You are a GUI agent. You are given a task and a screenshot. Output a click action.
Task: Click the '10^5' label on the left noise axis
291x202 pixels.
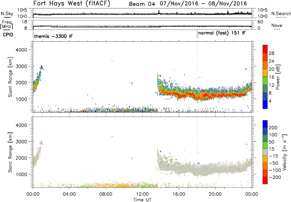[22, 10]
